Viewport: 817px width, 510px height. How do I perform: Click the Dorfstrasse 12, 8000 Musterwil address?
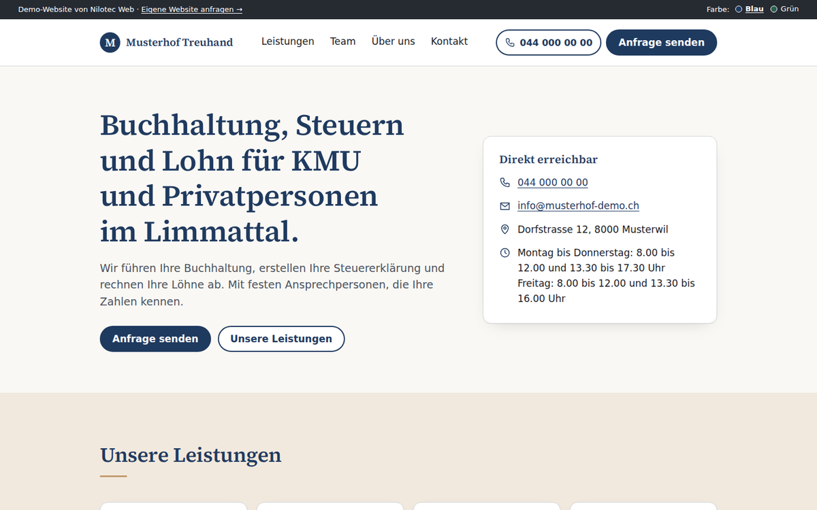(593, 229)
